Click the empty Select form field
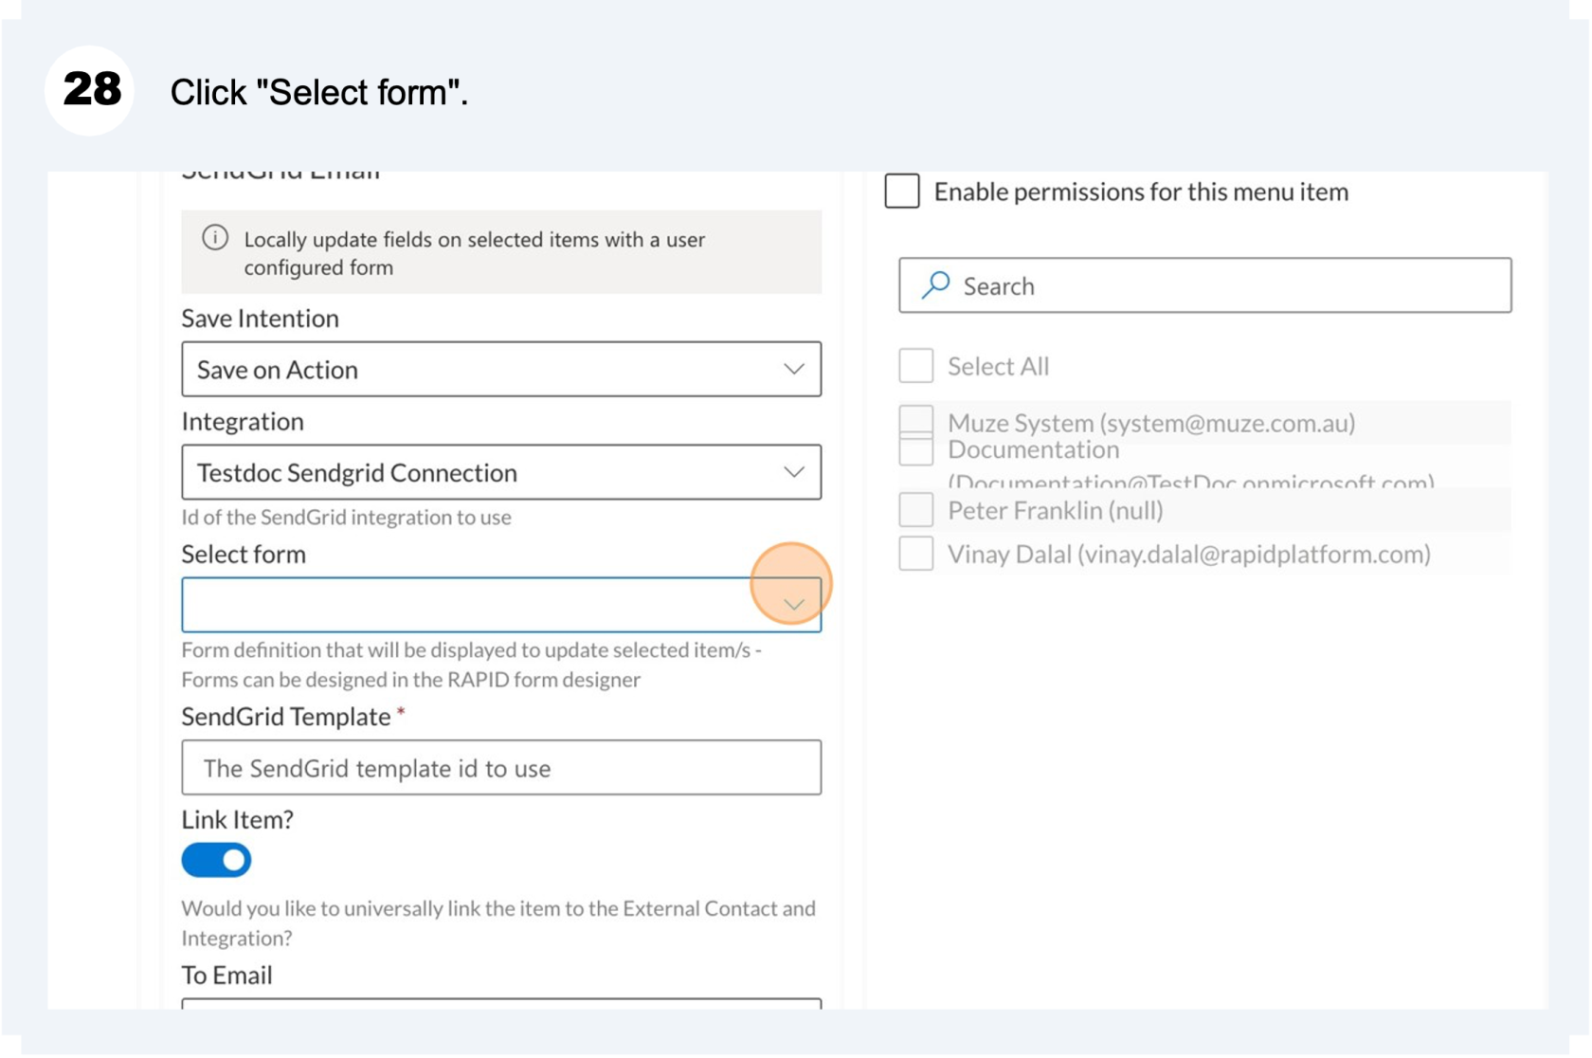 click(501, 605)
